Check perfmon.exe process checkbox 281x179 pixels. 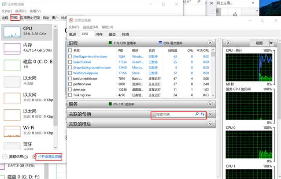click(70, 84)
